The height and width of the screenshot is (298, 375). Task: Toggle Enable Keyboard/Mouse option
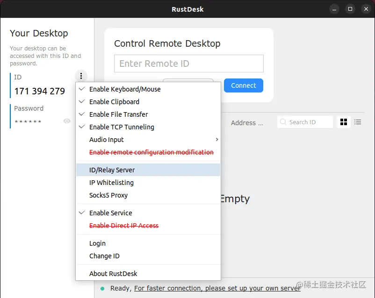click(x=148, y=89)
